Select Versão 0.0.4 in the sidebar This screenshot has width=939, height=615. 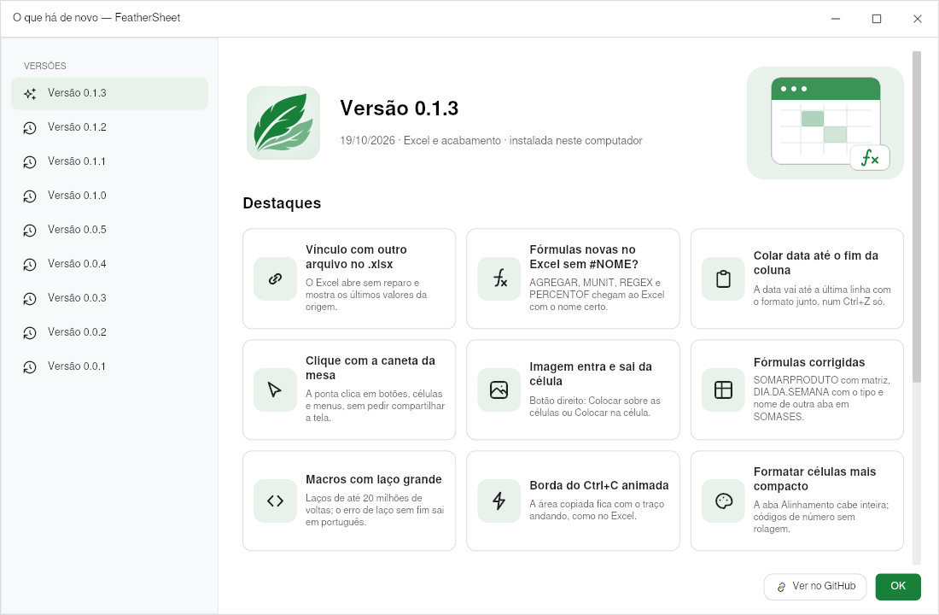point(109,264)
